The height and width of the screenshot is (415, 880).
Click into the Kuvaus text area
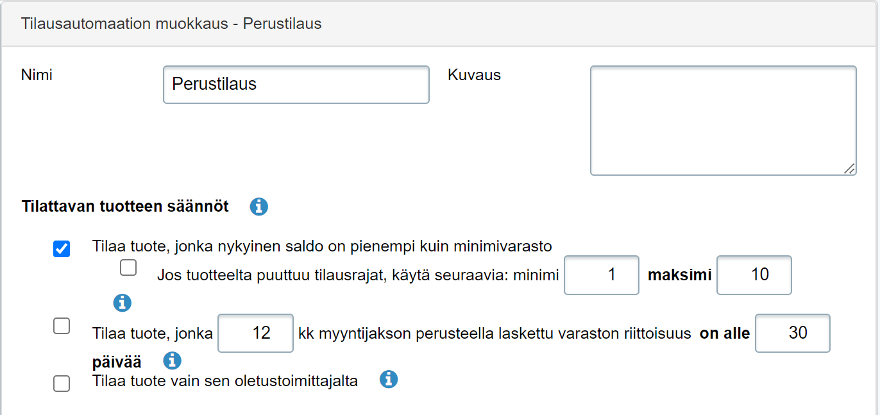coord(723,120)
